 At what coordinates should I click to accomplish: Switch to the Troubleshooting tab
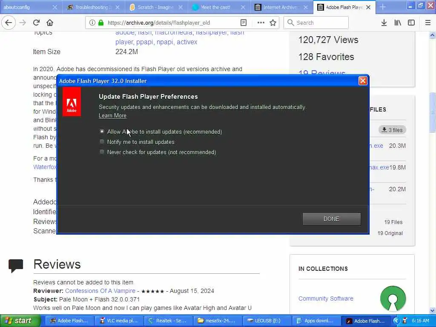click(x=92, y=7)
